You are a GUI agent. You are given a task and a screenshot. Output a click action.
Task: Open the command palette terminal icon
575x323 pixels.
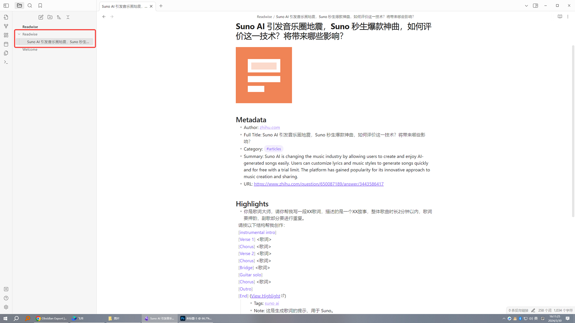(x=6, y=62)
